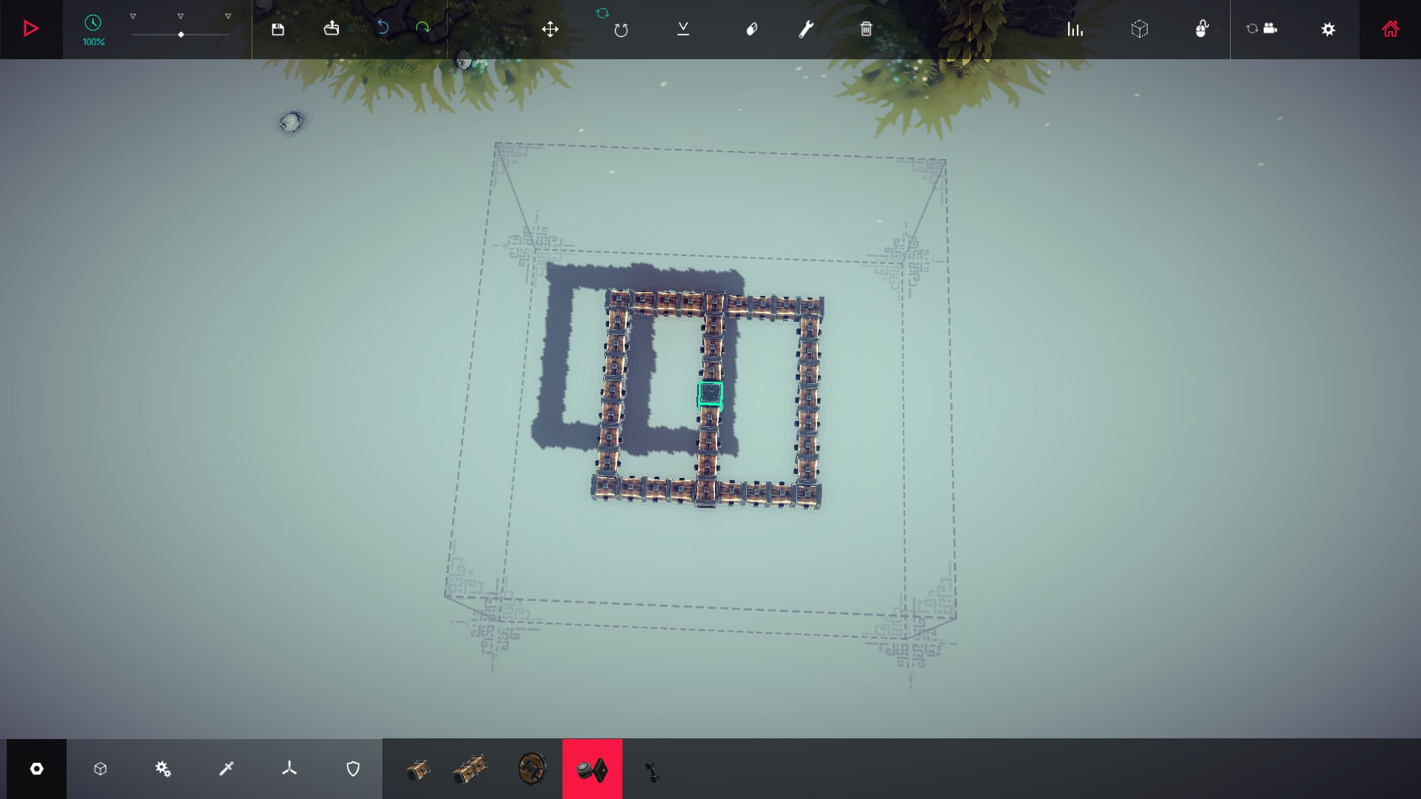Image resolution: width=1421 pixels, height=799 pixels.
Task: Toggle the statistics bar chart overlay
Action: [1075, 29]
